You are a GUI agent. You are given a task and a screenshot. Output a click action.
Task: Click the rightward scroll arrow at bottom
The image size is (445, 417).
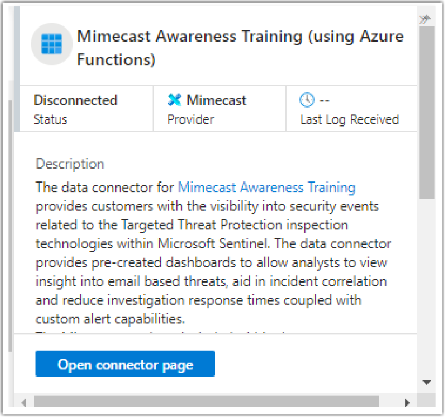[408, 403]
